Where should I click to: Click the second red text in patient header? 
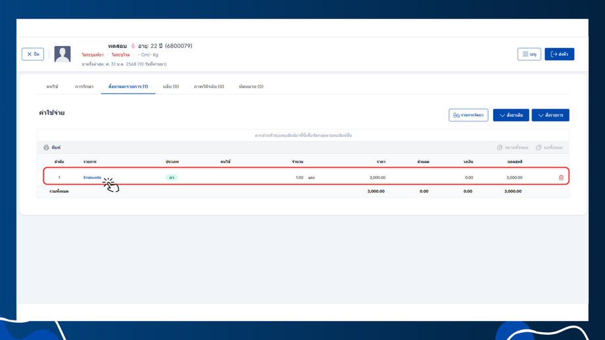(120, 55)
